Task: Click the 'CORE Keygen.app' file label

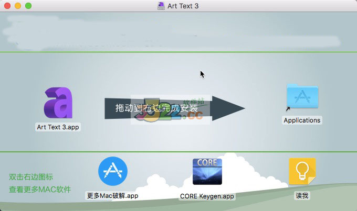Action: coord(207,196)
